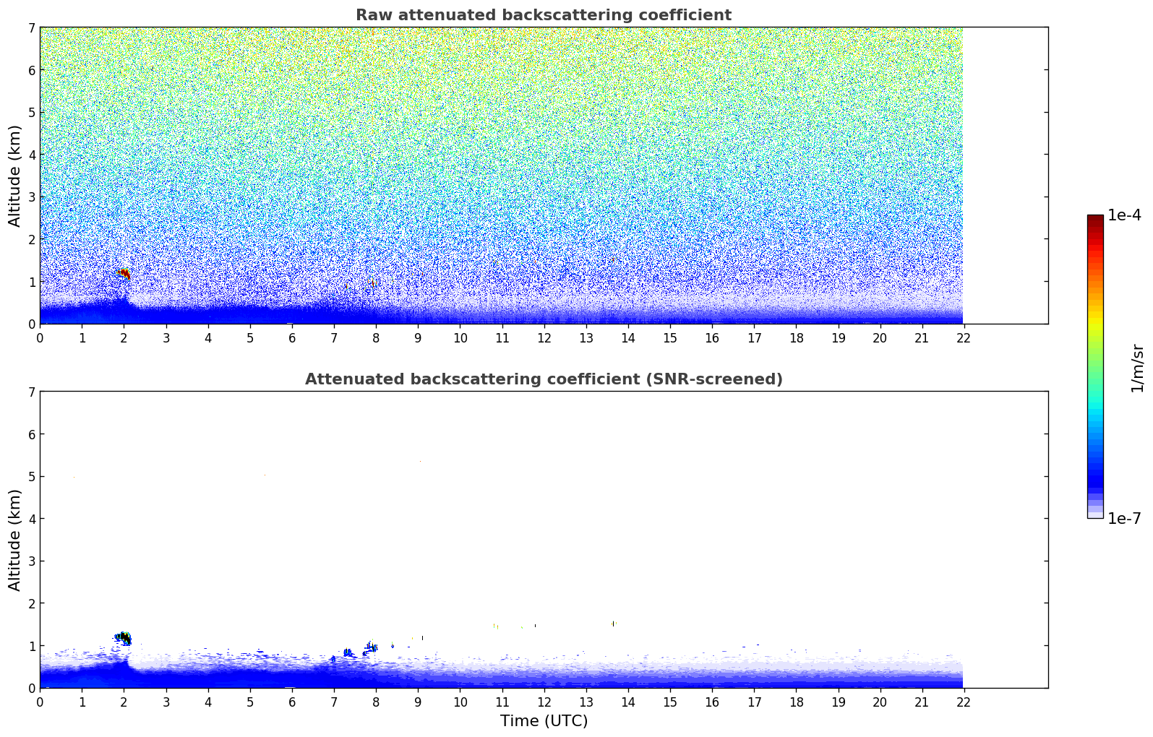Click time tick "8" on the SNR-screened plot
Viewport: 1153px width, 737px height.
[x=376, y=702]
